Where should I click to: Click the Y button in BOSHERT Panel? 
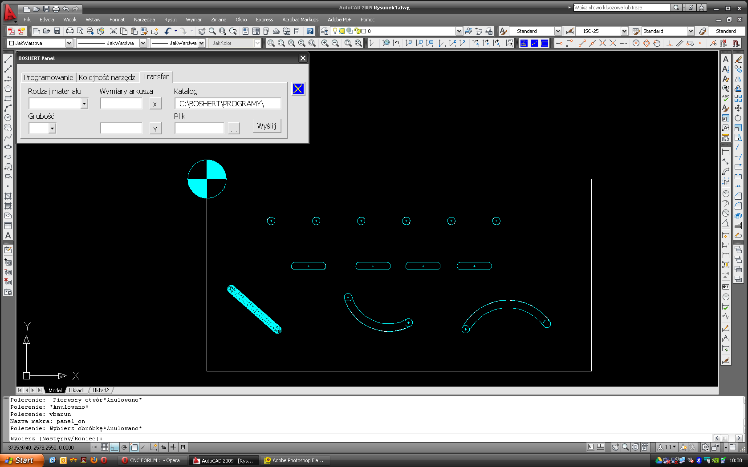coord(155,129)
